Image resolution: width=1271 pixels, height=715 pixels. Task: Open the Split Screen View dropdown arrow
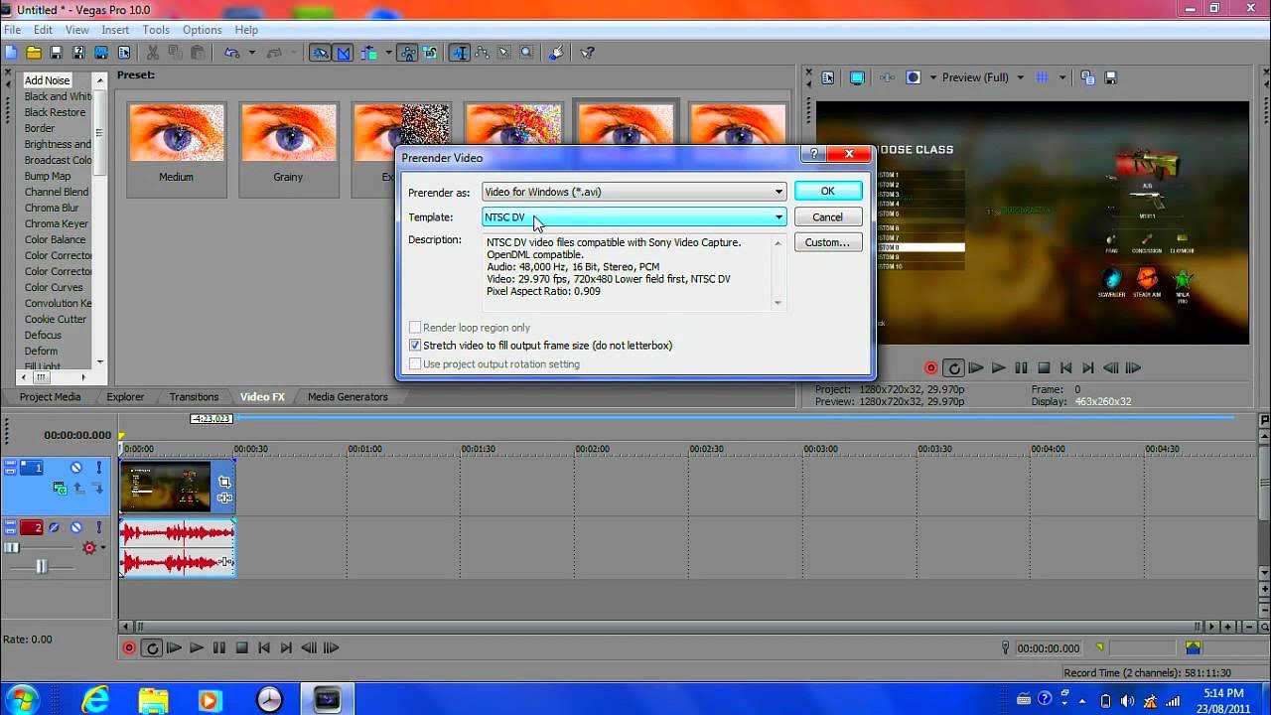click(x=931, y=77)
